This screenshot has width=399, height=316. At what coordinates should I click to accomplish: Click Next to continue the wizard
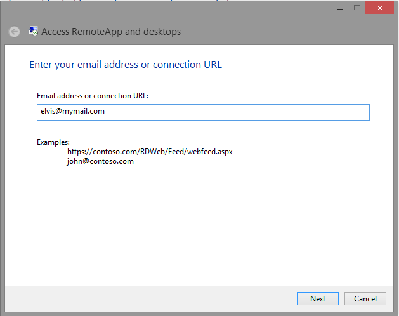click(x=318, y=298)
